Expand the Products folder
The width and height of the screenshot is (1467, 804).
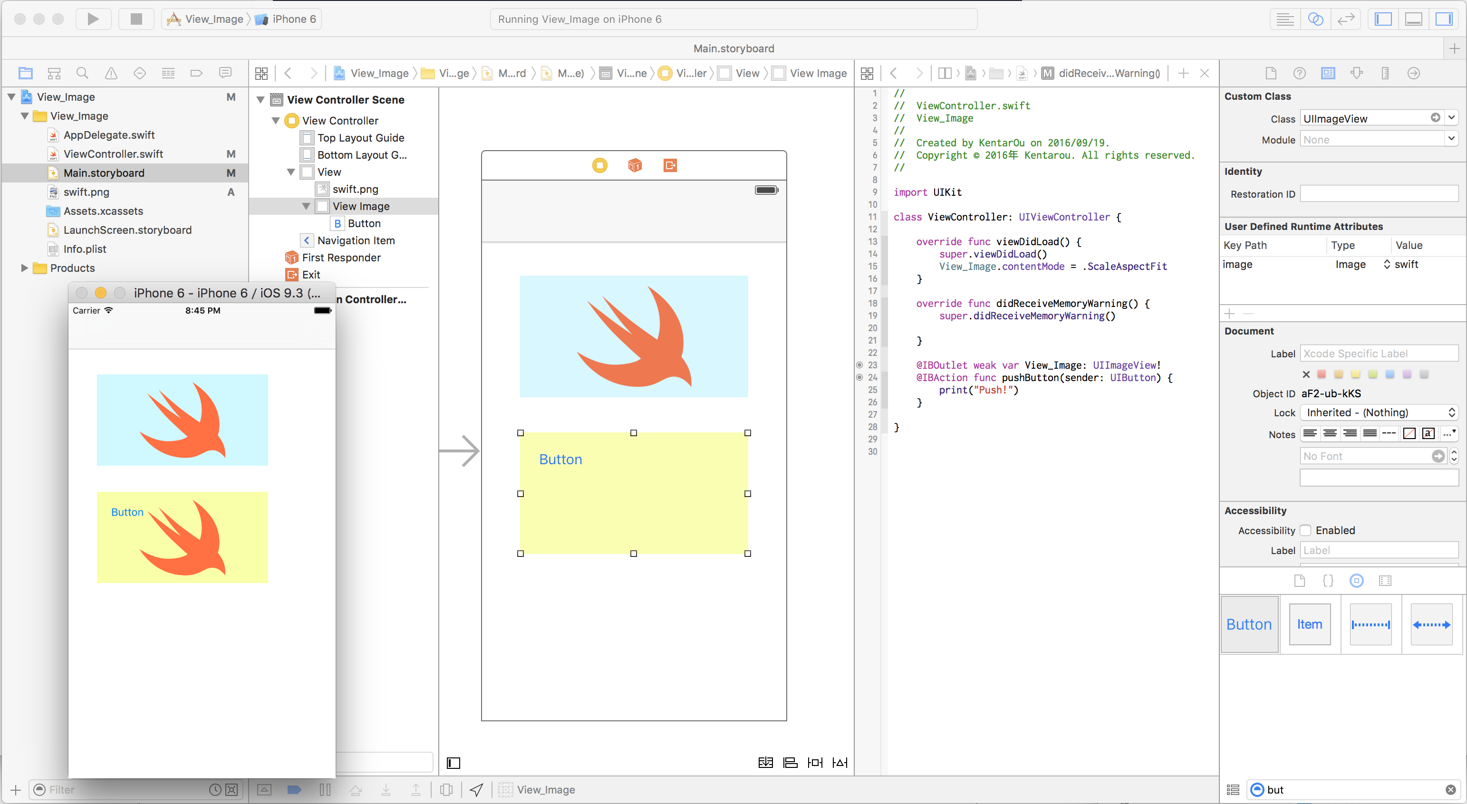24,268
